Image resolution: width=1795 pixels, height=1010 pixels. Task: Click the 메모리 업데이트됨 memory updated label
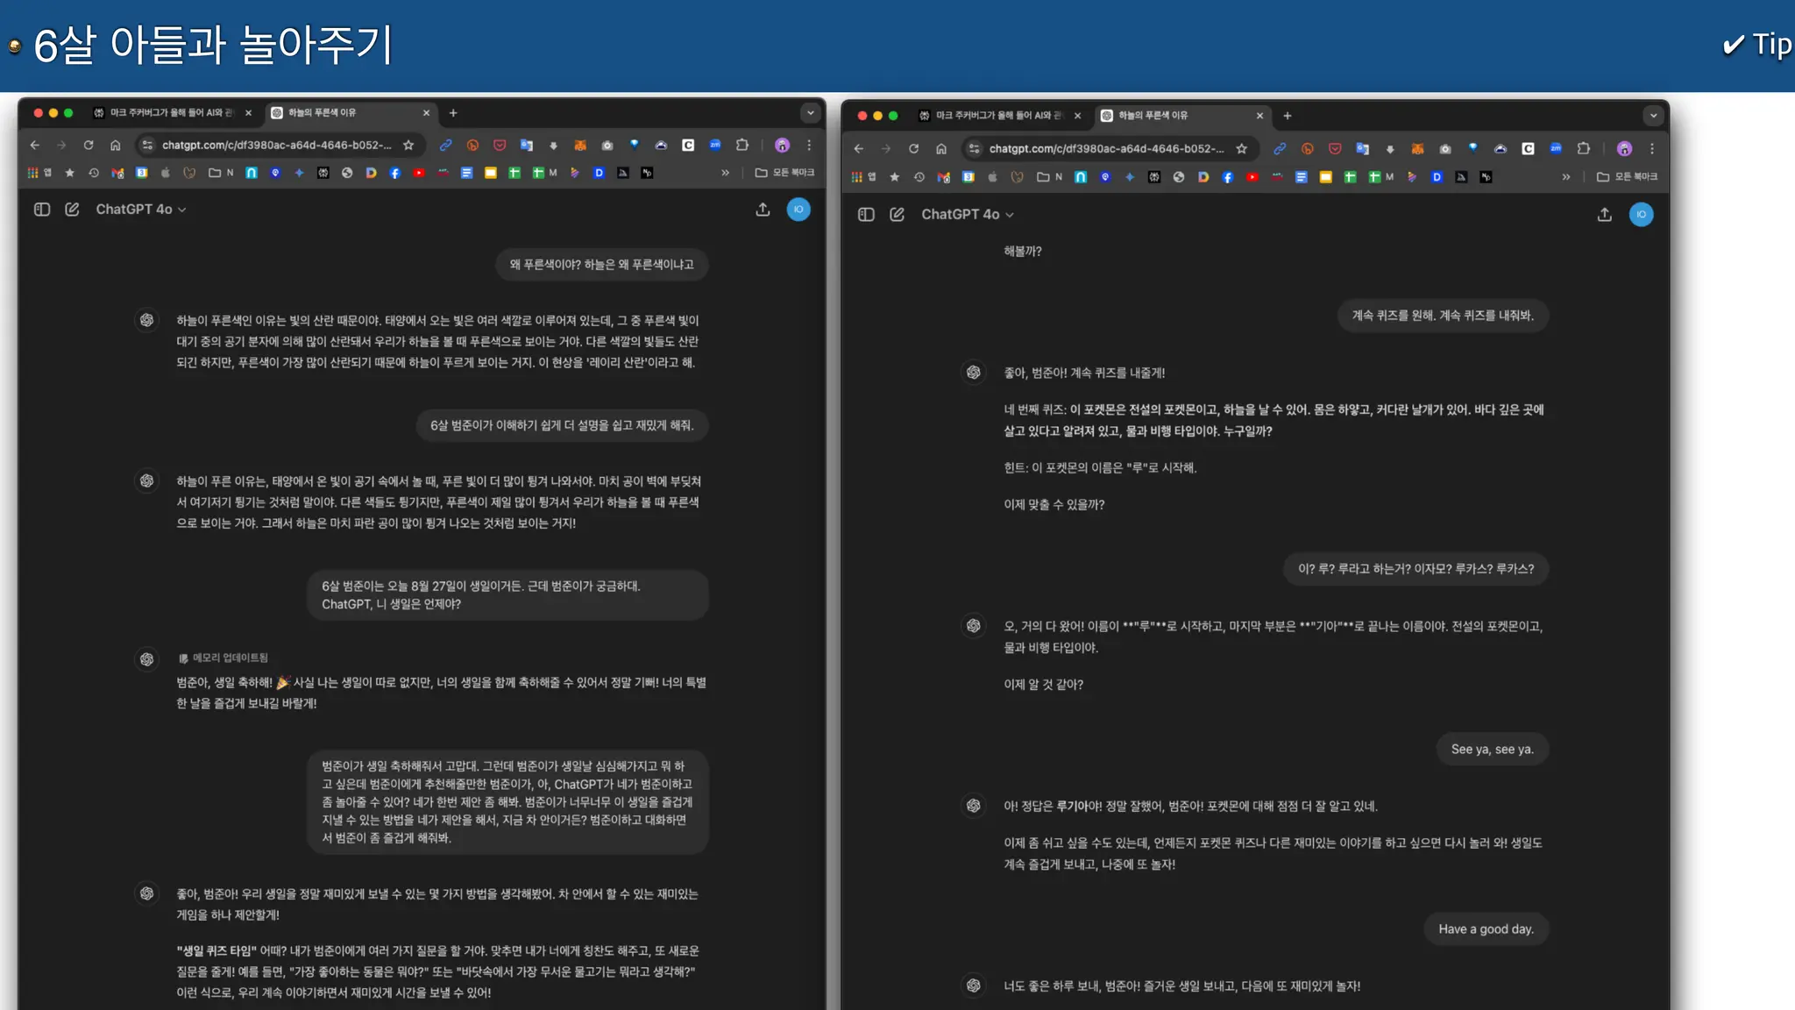223,658
